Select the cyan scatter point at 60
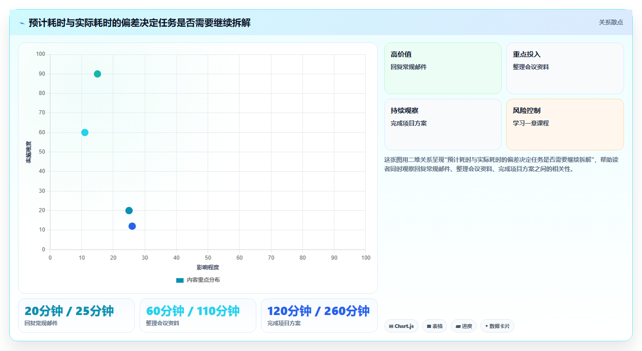 coord(85,132)
